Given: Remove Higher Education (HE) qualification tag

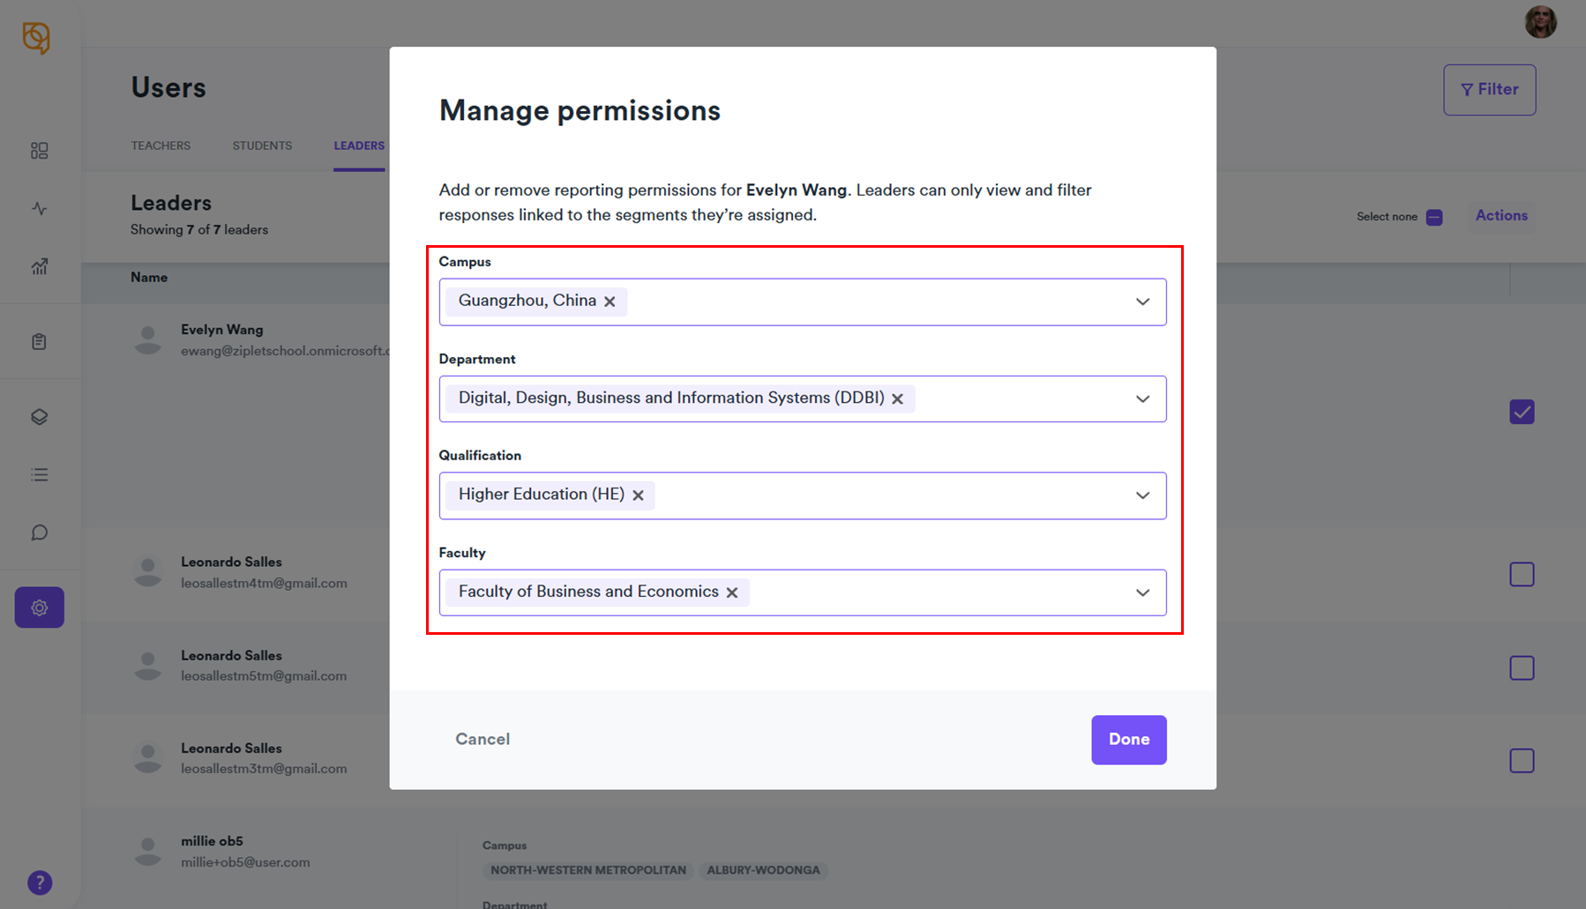Looking at the screenshot, I should [x=638, y=495].
